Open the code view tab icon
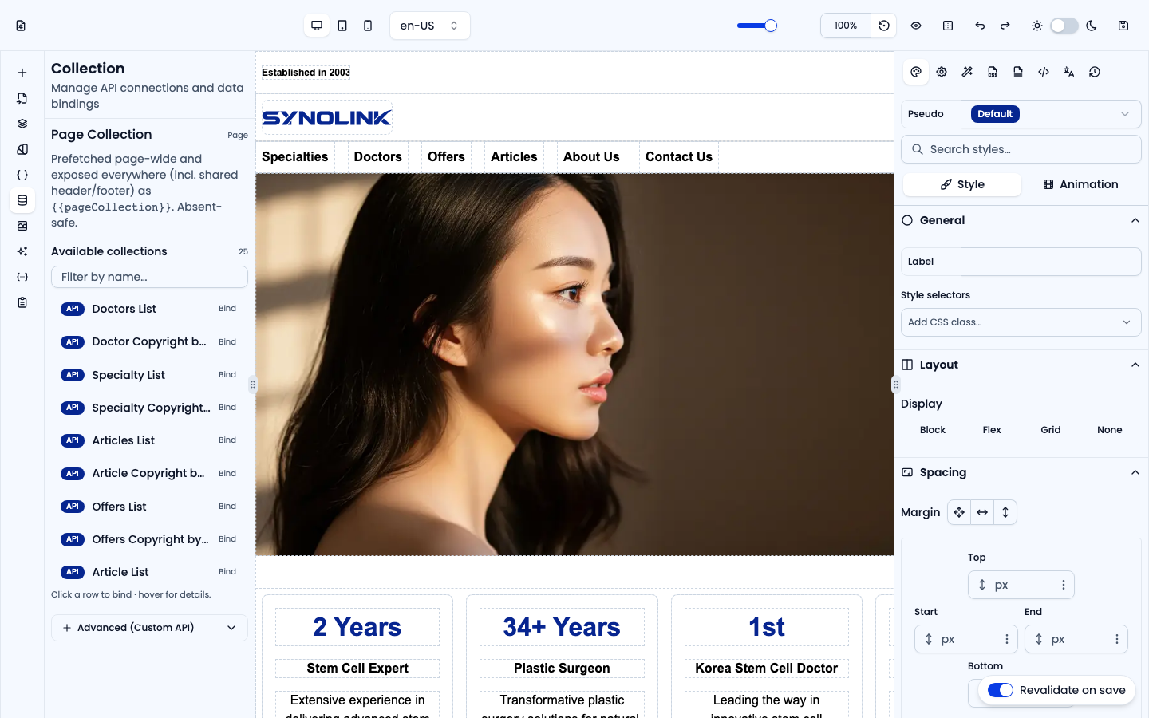 (1044, 72)
